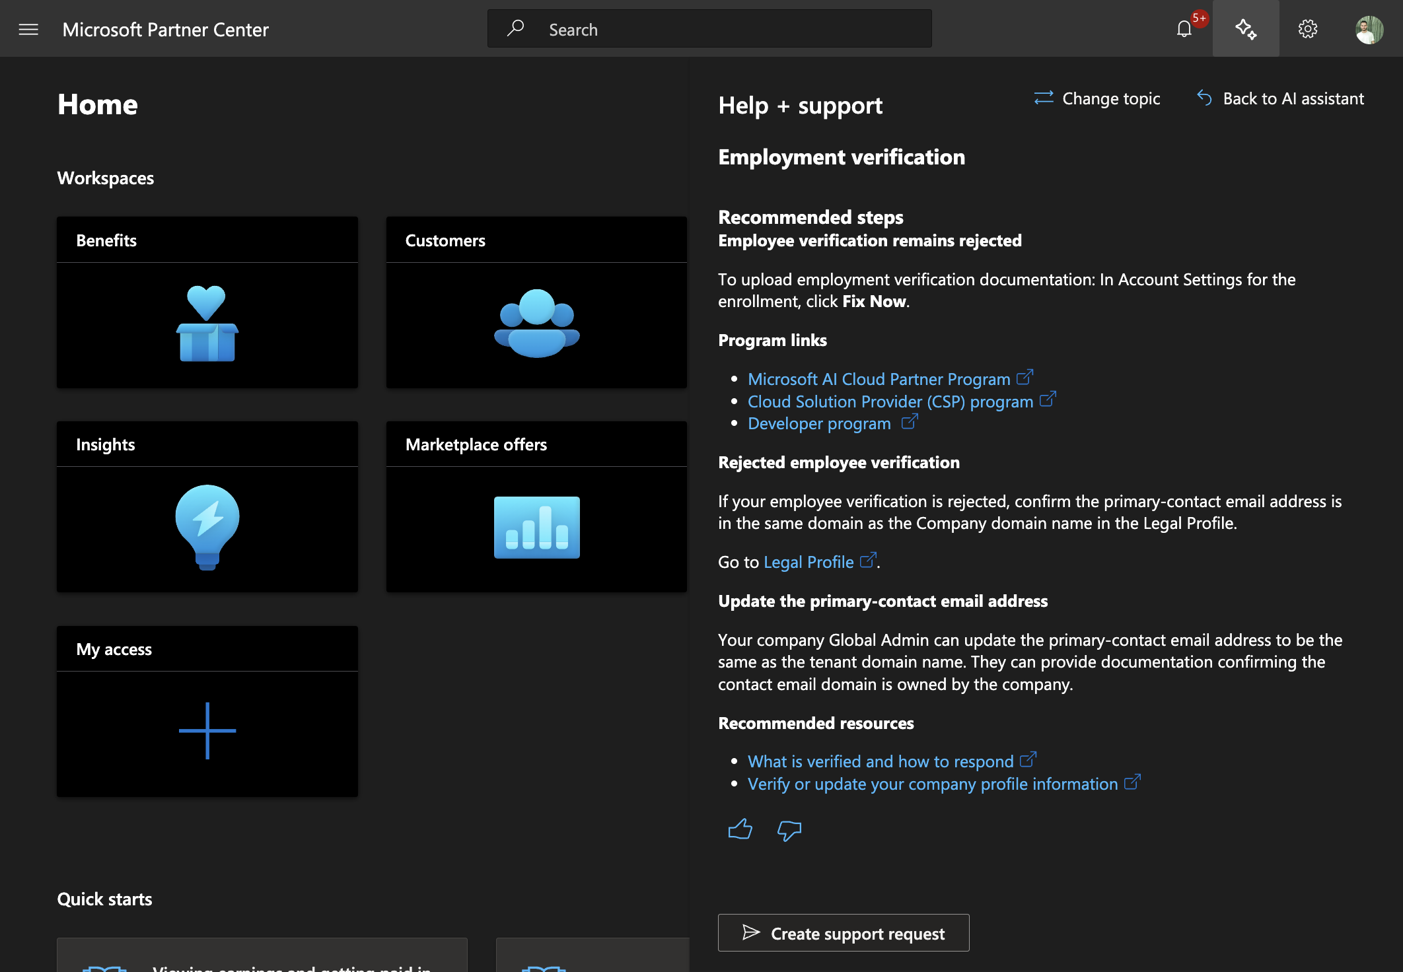
Task: Open Cloud Solution Provider (CSP) program link
Action: point(890,401)
